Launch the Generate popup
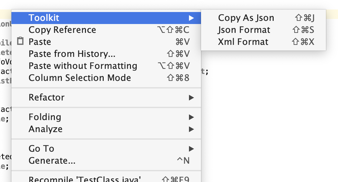 (53, 161)
